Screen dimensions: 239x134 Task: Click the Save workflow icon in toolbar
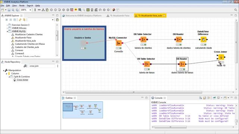tap(9, 10)
